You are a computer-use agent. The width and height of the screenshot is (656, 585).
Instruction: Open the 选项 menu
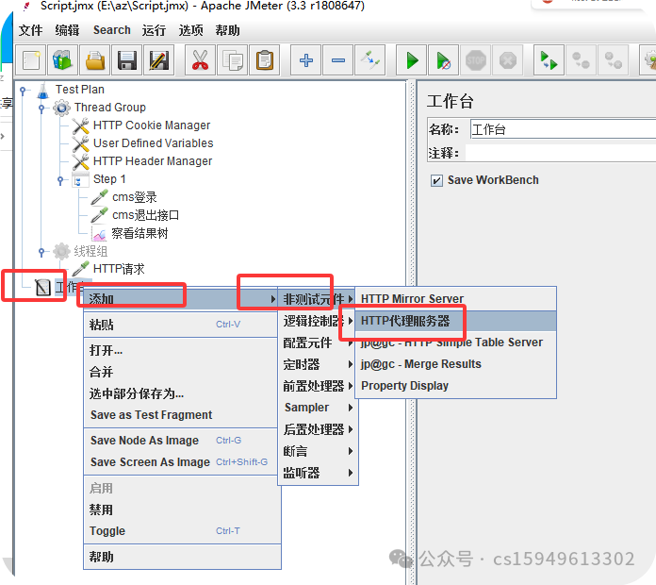click(190, 30)
